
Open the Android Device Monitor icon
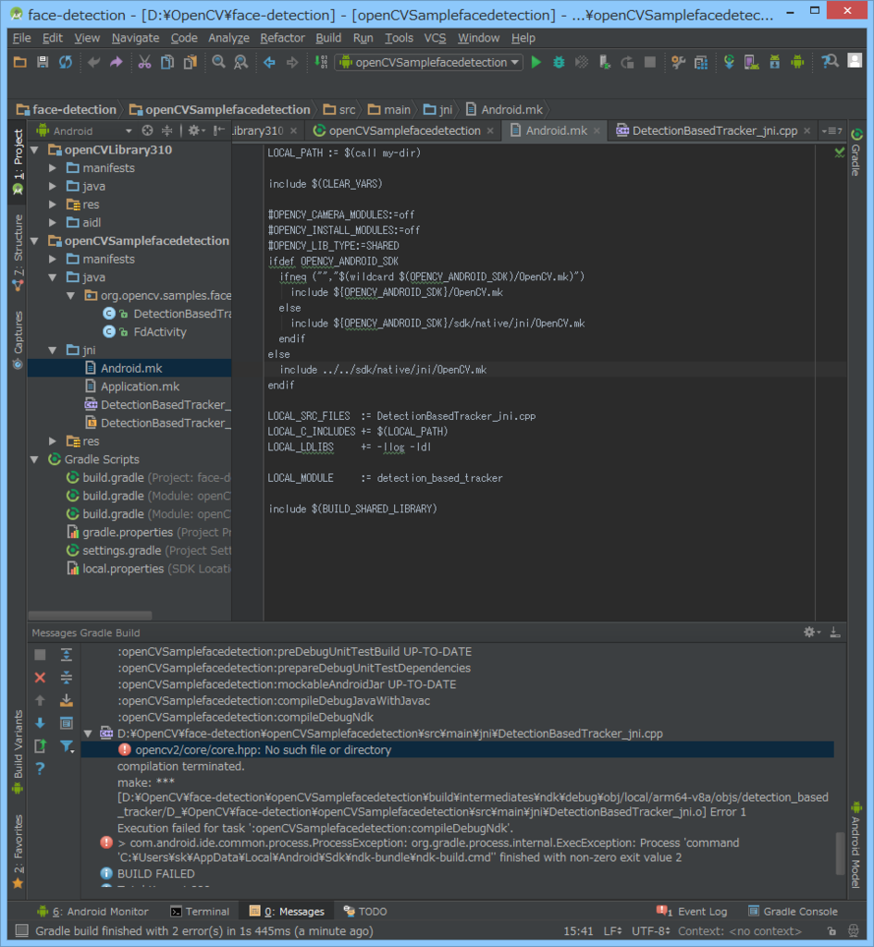(x=797, y=62)
